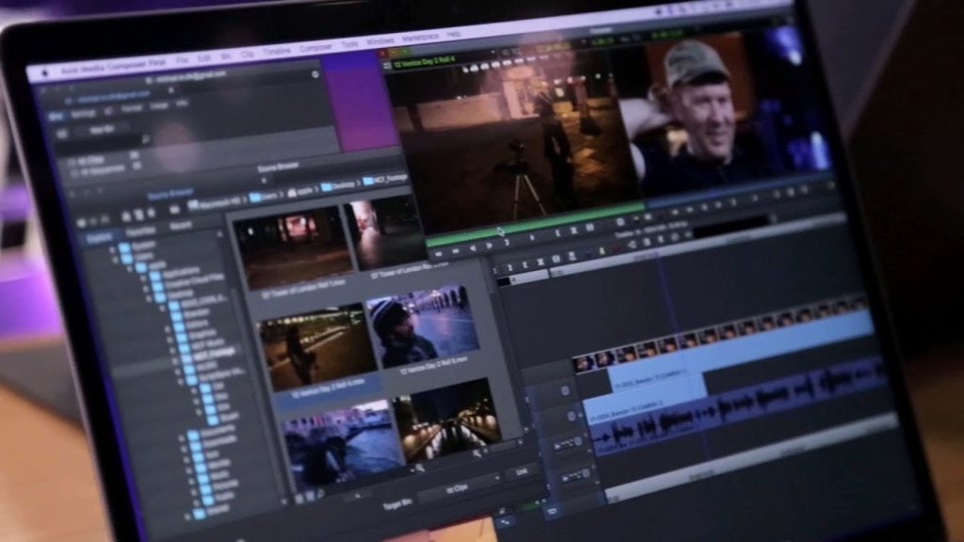Open the Edit menu
The height and width of the screenshot is (542, 964).
pos(204,59)
